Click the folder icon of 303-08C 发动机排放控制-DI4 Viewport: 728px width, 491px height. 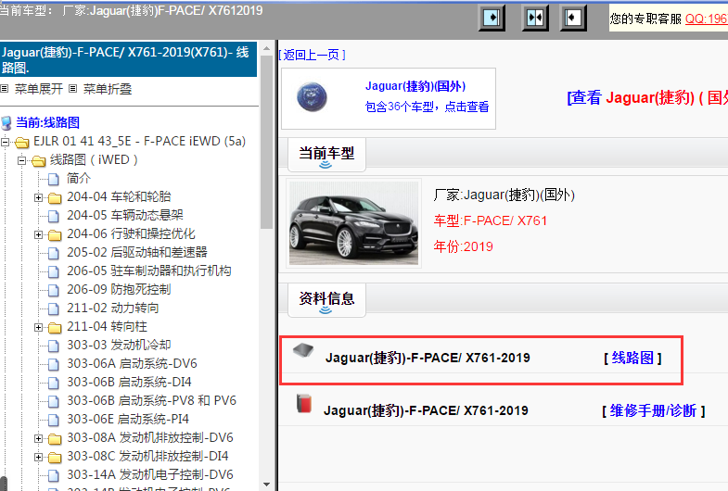[x=55, y=458]
